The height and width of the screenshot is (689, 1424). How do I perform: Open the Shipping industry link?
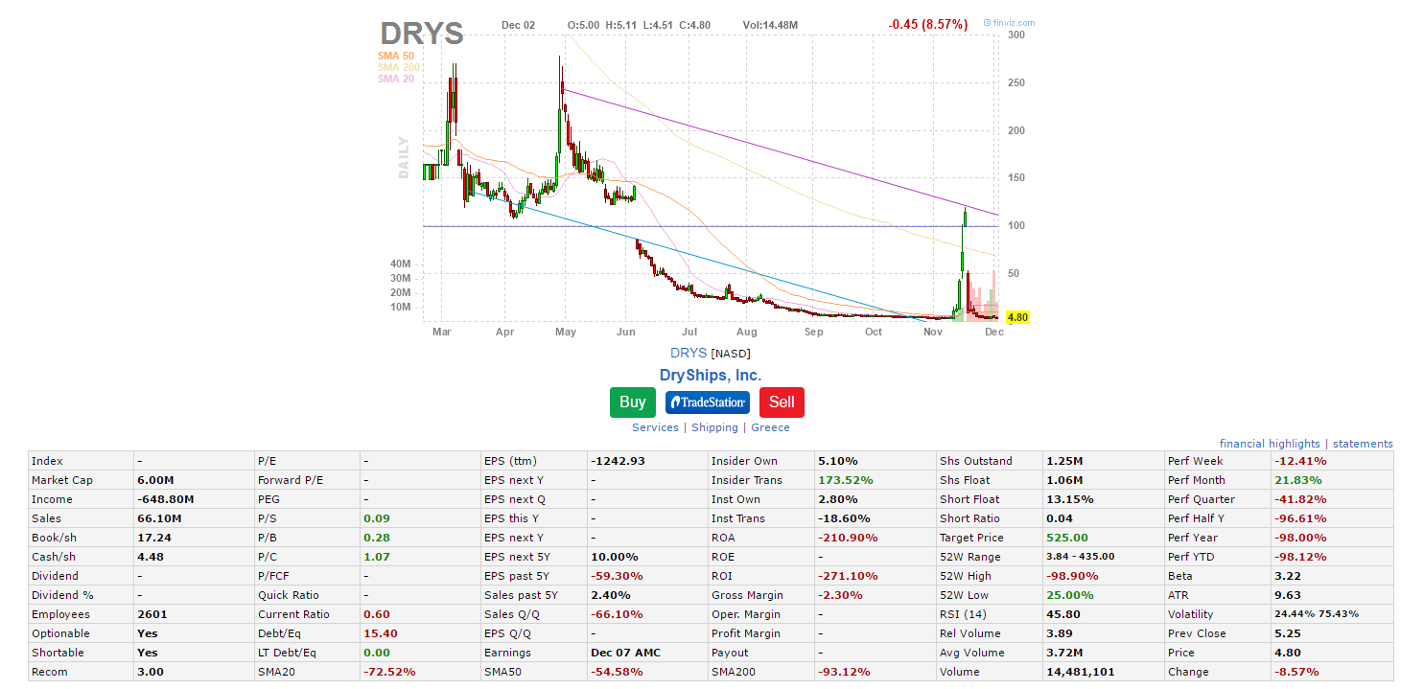click(x=714, y=427)
